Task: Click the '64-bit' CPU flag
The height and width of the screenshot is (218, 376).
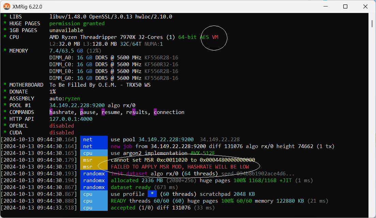Action: [187, 37]
